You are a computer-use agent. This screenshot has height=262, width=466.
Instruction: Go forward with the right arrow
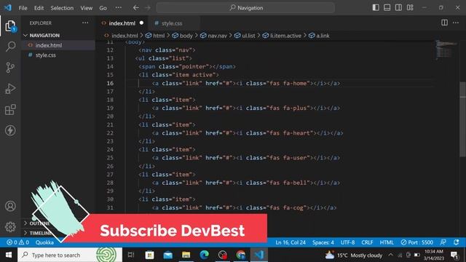[148, 8]
